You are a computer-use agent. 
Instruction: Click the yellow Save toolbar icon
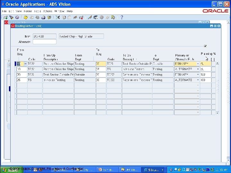pyautogui.click(x=26, y=18)
